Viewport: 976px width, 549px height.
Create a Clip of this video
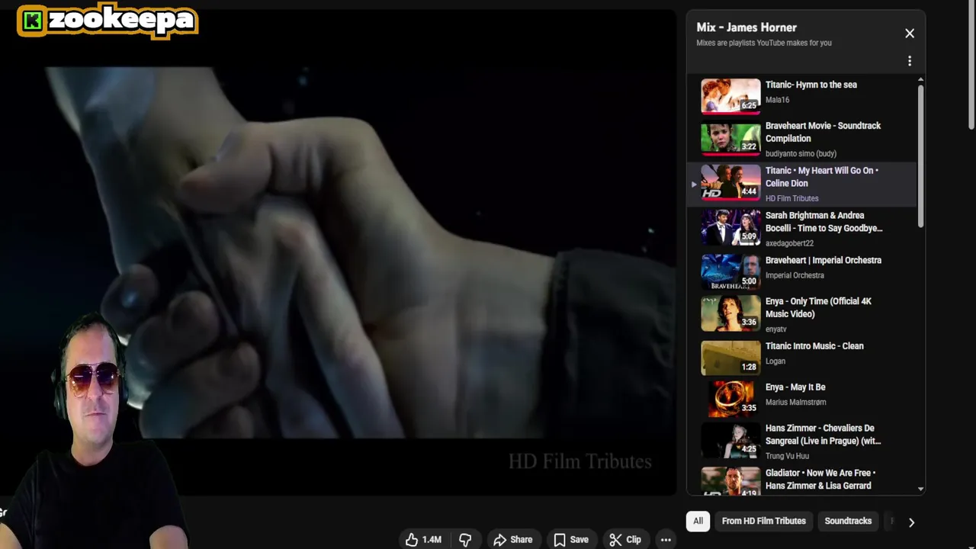(624, 539)
